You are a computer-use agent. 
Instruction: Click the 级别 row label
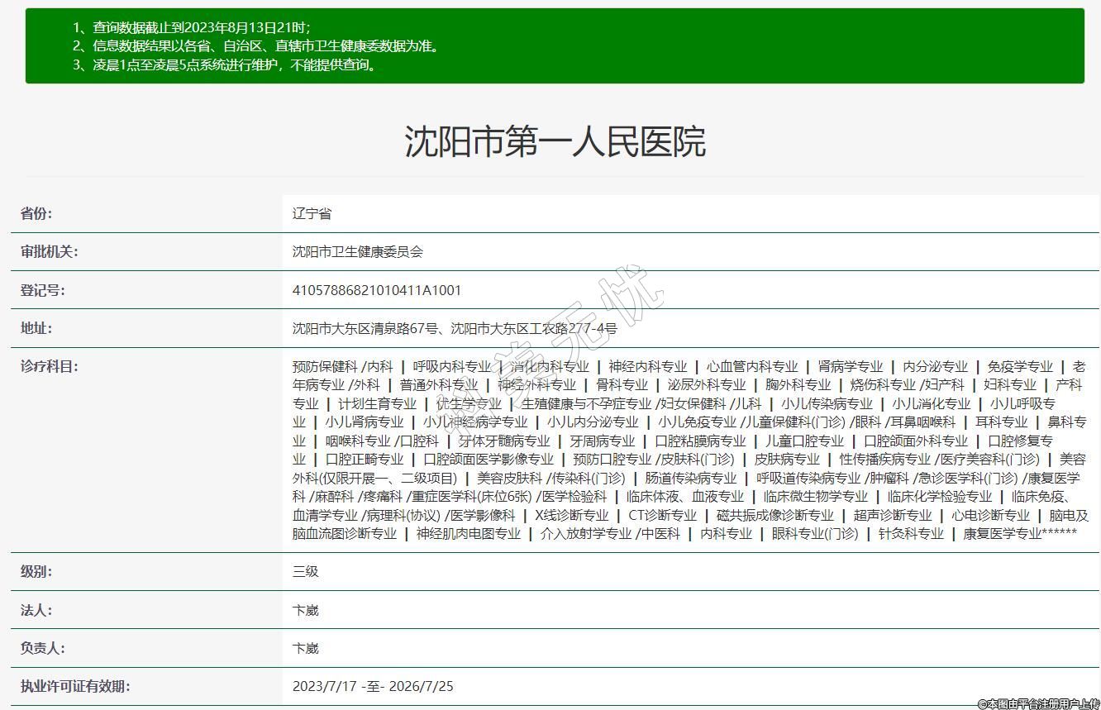[36, 571]
